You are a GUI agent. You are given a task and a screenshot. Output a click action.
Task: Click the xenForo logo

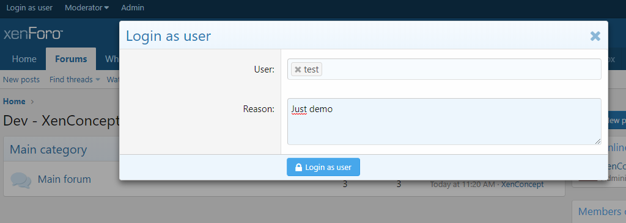pyautogui.click(x=33, y=34)
